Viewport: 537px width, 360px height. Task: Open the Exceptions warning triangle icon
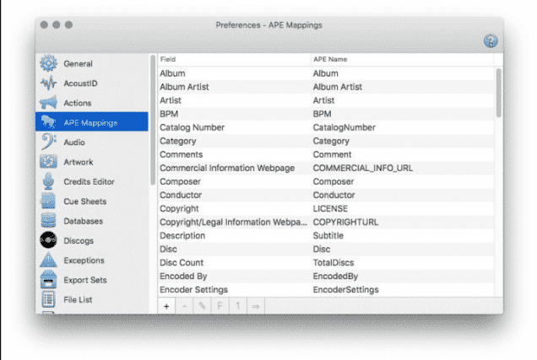tap(48, 260)
